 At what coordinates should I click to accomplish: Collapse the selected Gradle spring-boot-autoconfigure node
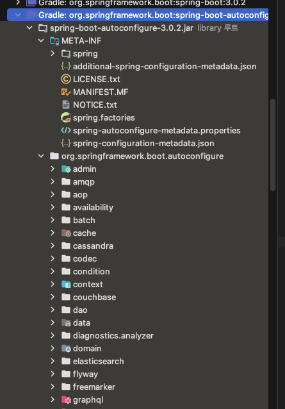pos(18,15)
